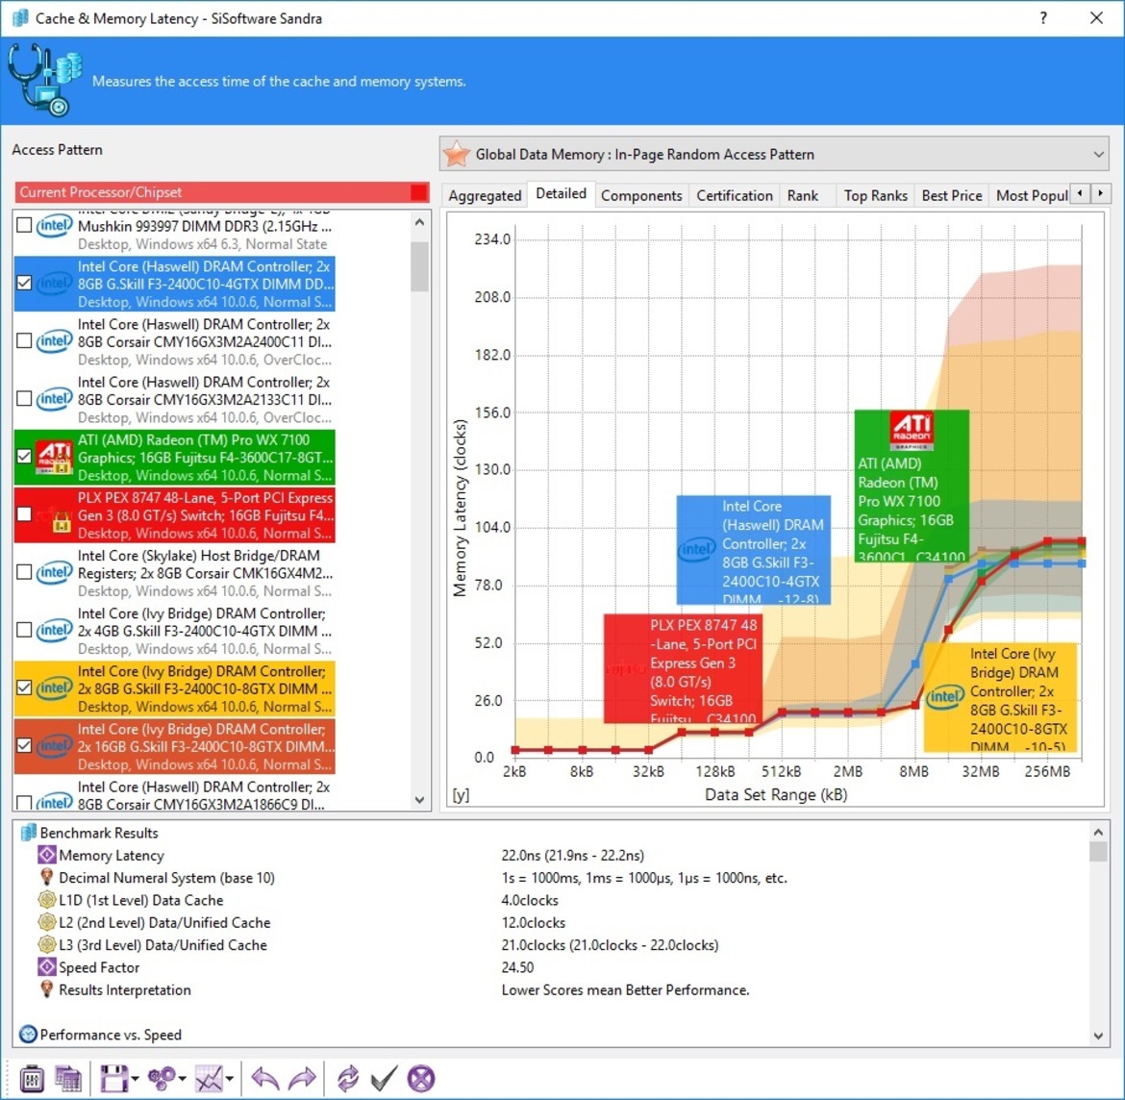This screenshot has width=1125, height=1100.
Task: Switch to the Aggregated tab
Action: [x=485, y=195]
